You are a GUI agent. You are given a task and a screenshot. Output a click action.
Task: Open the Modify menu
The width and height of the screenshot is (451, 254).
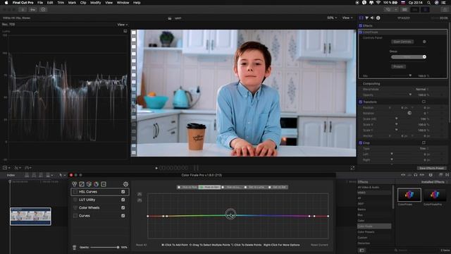(x=96, y=3)
